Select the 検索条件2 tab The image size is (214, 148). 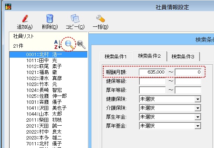click(149, 56)
